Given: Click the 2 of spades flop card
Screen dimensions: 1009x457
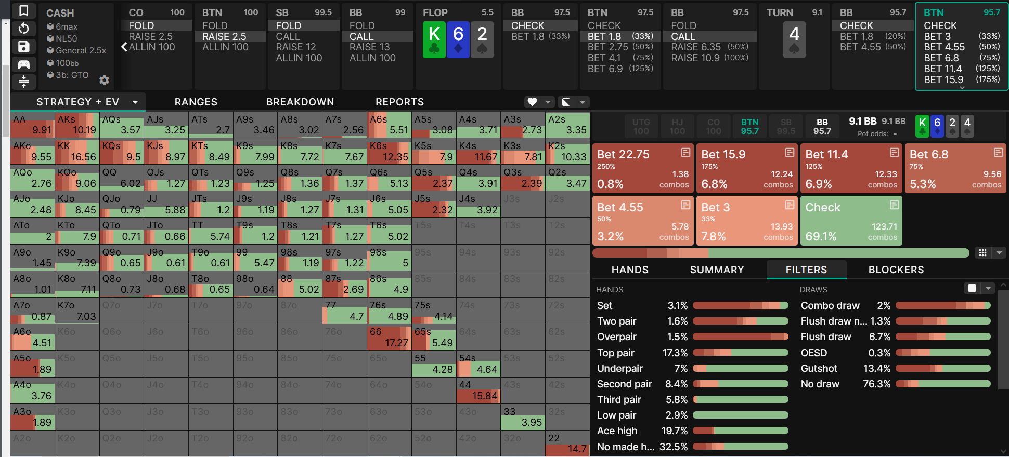Looking at the screenshot, I should pos(482,40).
